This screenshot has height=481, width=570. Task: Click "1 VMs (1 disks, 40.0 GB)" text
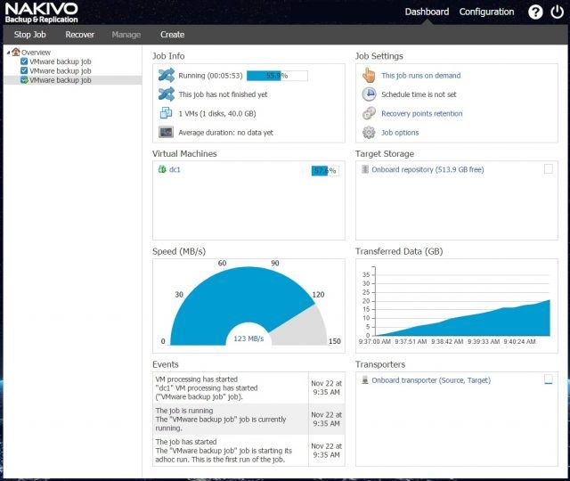[217, 113]
